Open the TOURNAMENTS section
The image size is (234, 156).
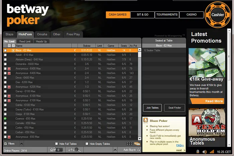pyautogui.click(x=167, y=15)
